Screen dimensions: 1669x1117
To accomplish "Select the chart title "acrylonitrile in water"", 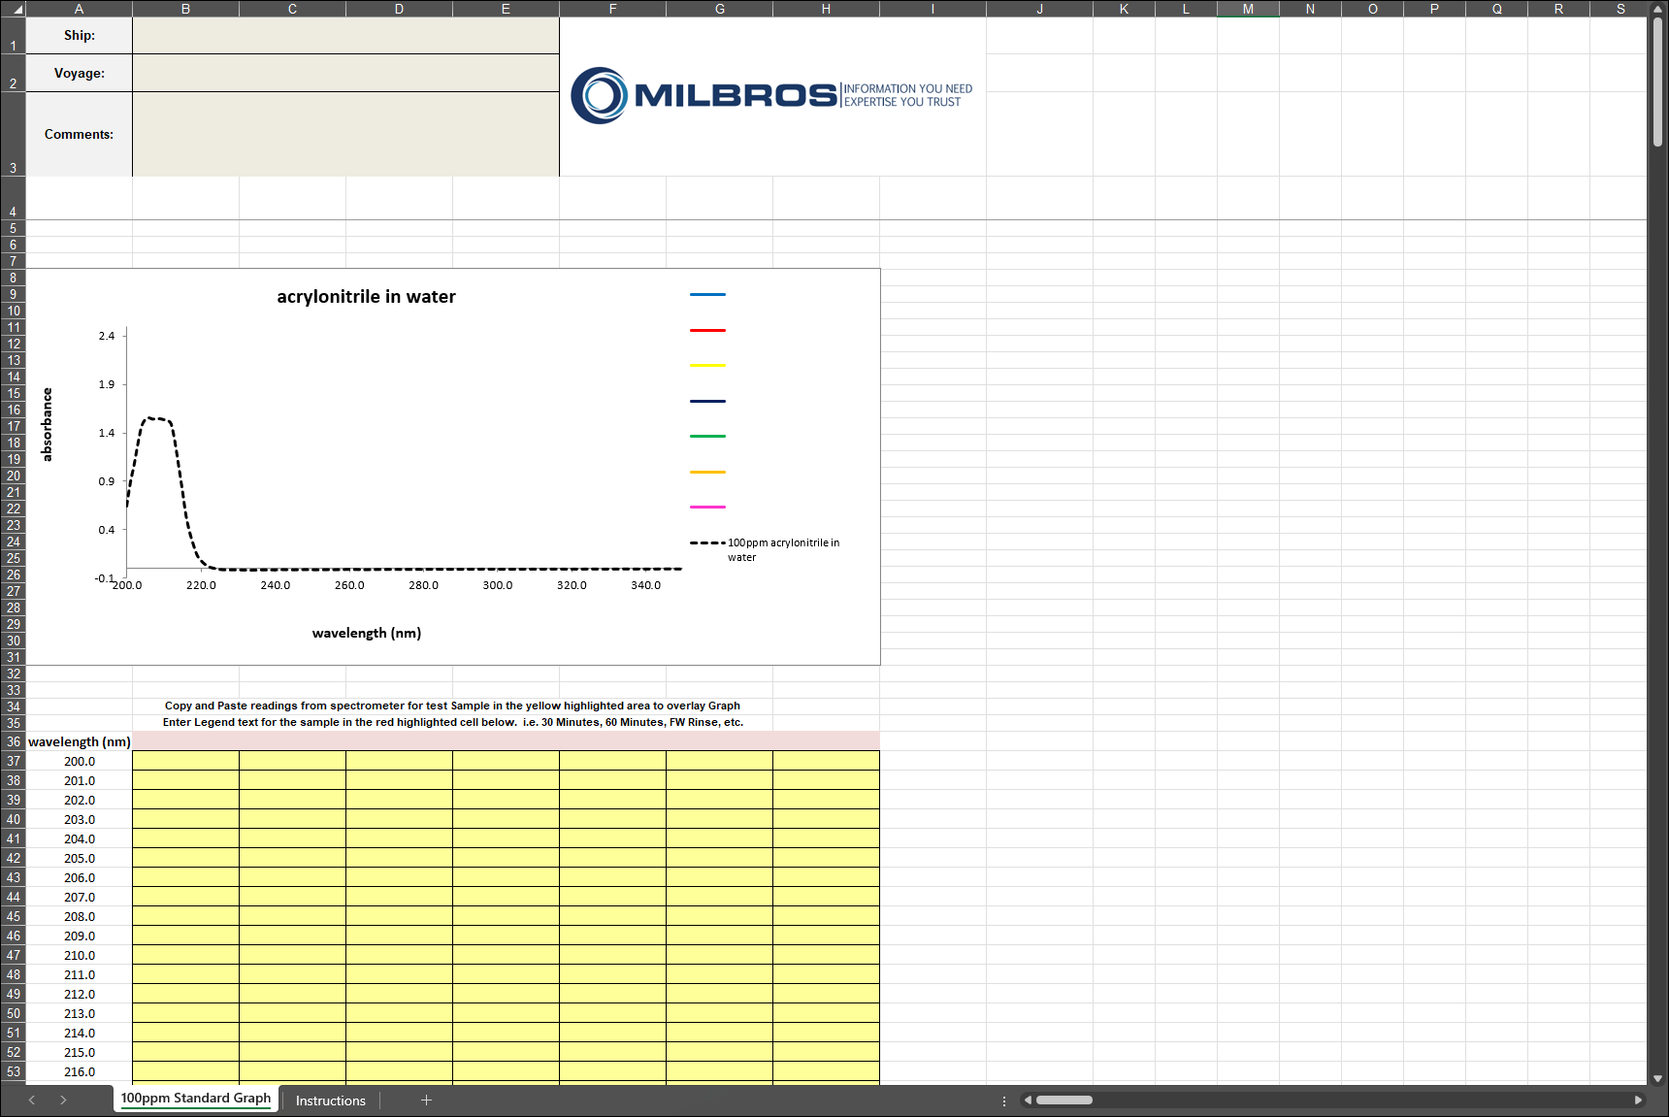I will (x=366, y=297).
